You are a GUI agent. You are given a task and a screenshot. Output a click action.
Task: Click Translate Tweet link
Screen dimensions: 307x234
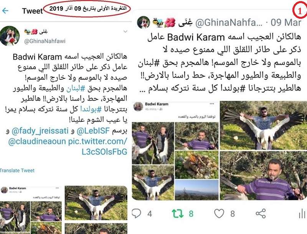pyautogui.click(x=17, y=171)
